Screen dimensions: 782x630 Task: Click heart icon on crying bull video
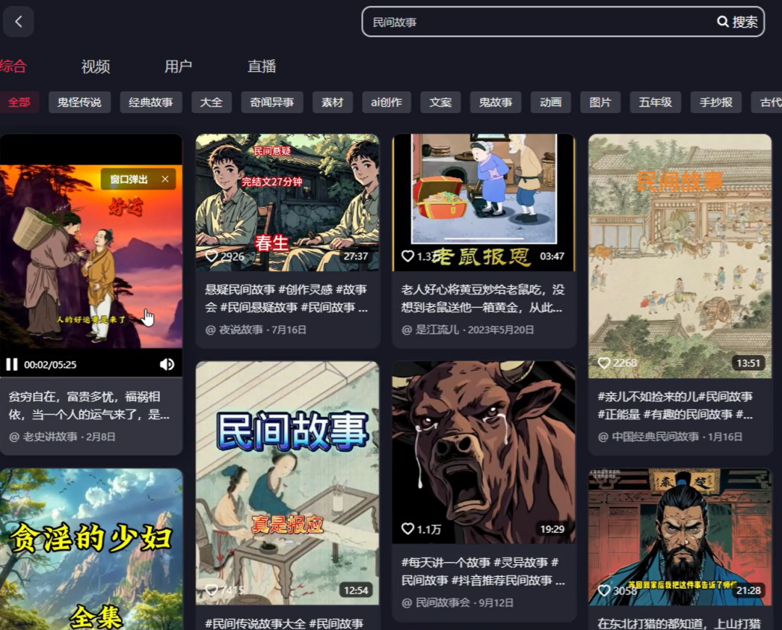tap(408, 529)
